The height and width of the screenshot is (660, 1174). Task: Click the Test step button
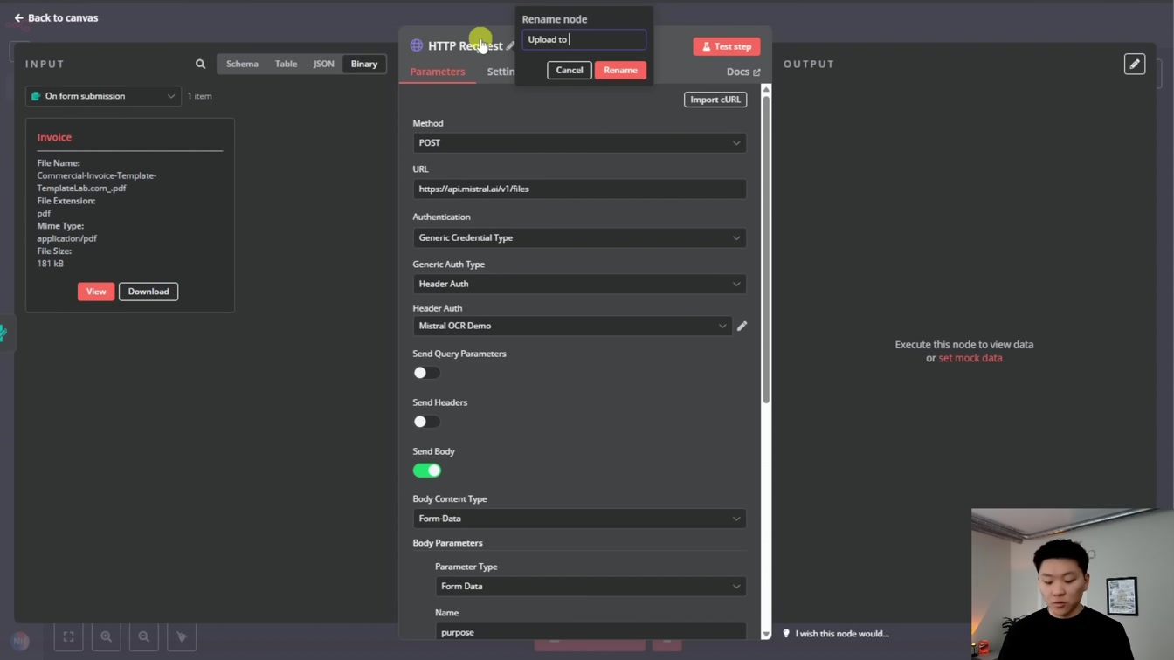[x=727, y=46]
